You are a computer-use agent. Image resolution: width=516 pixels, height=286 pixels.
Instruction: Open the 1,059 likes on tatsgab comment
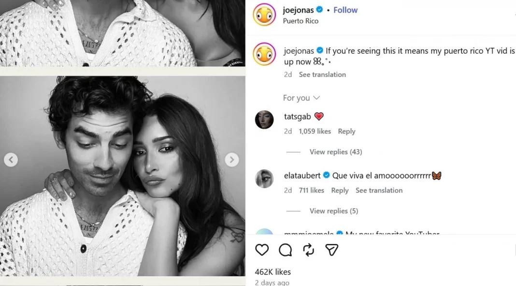click(x=315, y=131)
